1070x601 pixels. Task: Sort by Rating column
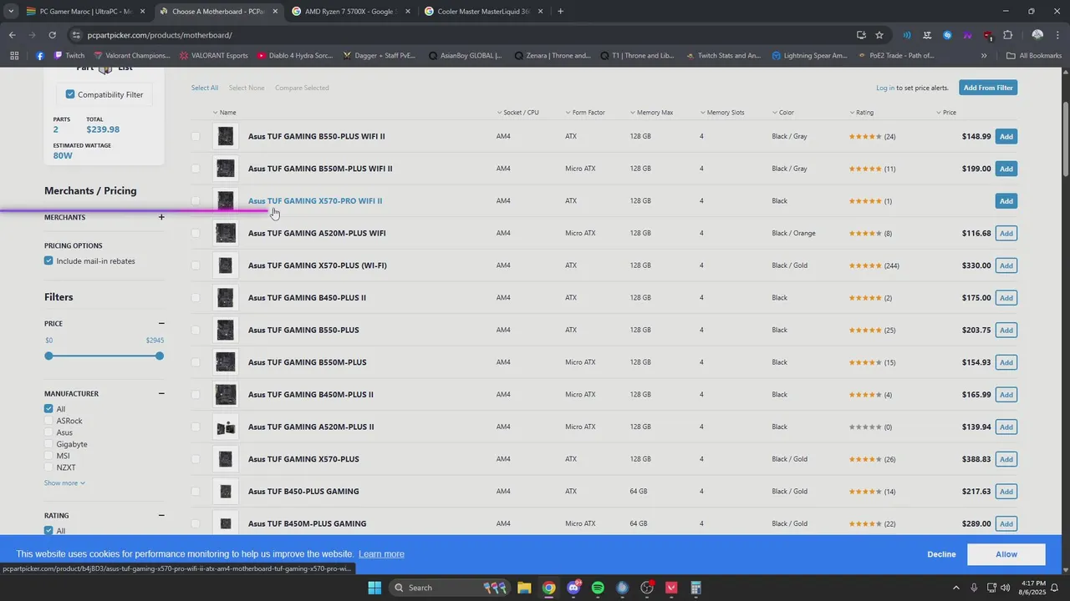(x=861, y=112)
